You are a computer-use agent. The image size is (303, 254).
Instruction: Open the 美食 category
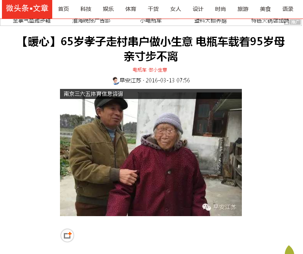pyautogui.click(x=265, y=9)
